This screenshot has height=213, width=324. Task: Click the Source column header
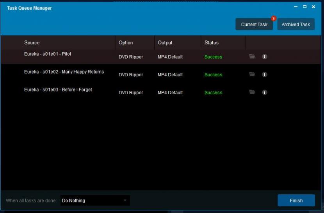tap(32, 42)
